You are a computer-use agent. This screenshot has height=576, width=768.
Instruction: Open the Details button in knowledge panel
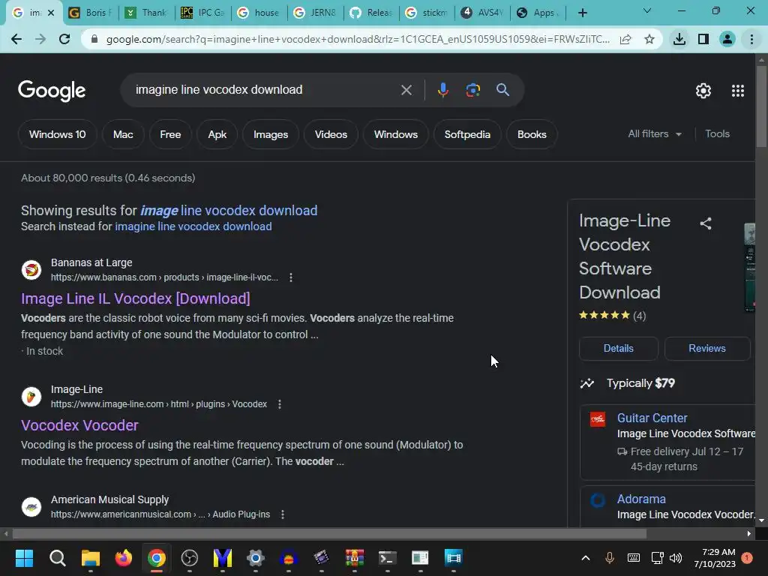619,349
